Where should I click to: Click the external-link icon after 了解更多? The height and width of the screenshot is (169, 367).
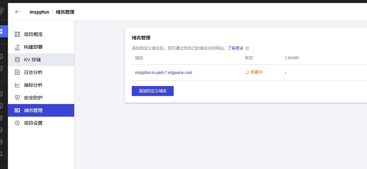[247, 48]
